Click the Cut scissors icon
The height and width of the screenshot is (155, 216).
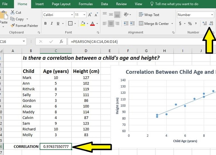12,12
